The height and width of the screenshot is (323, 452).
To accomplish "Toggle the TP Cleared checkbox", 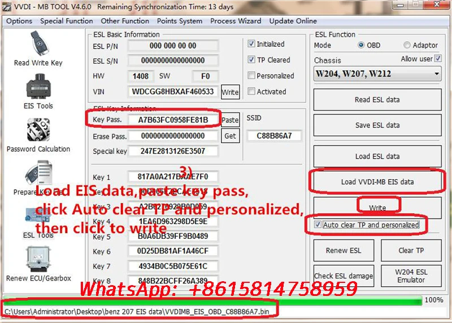I will coord(251,60).
